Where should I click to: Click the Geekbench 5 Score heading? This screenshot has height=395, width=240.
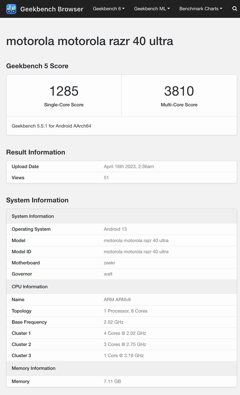(37, 66)
